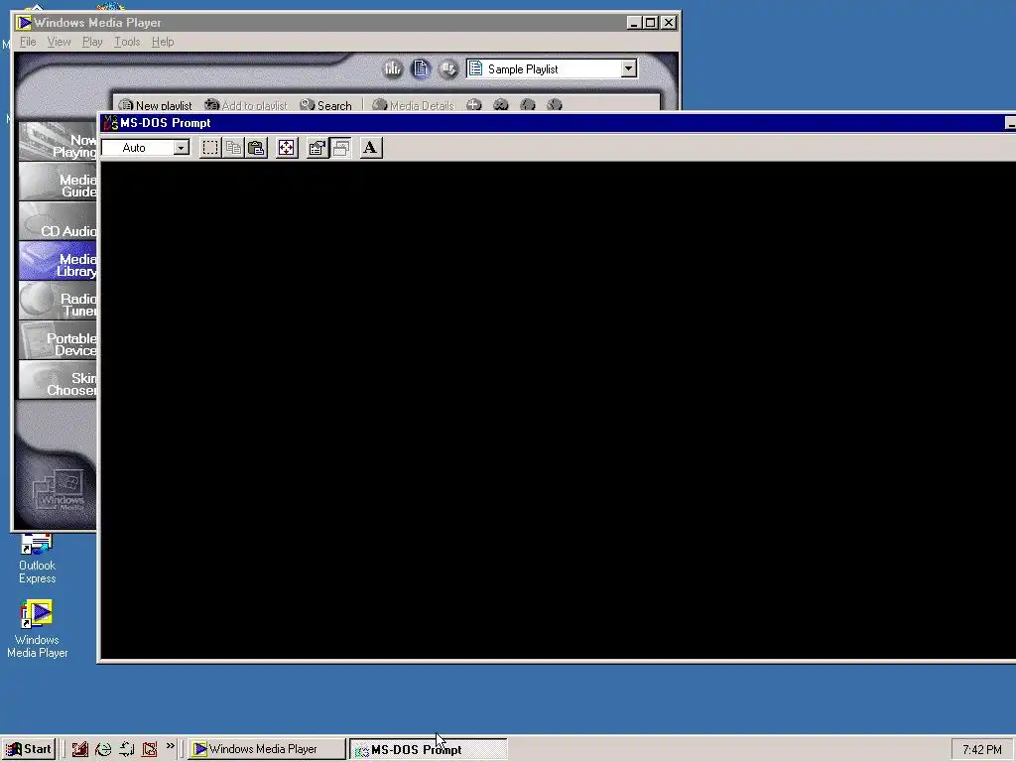The height and width of the screenshot is (762, 1016).
Task: Select the Outlook Express desktop icon
Action: (37, 559)
